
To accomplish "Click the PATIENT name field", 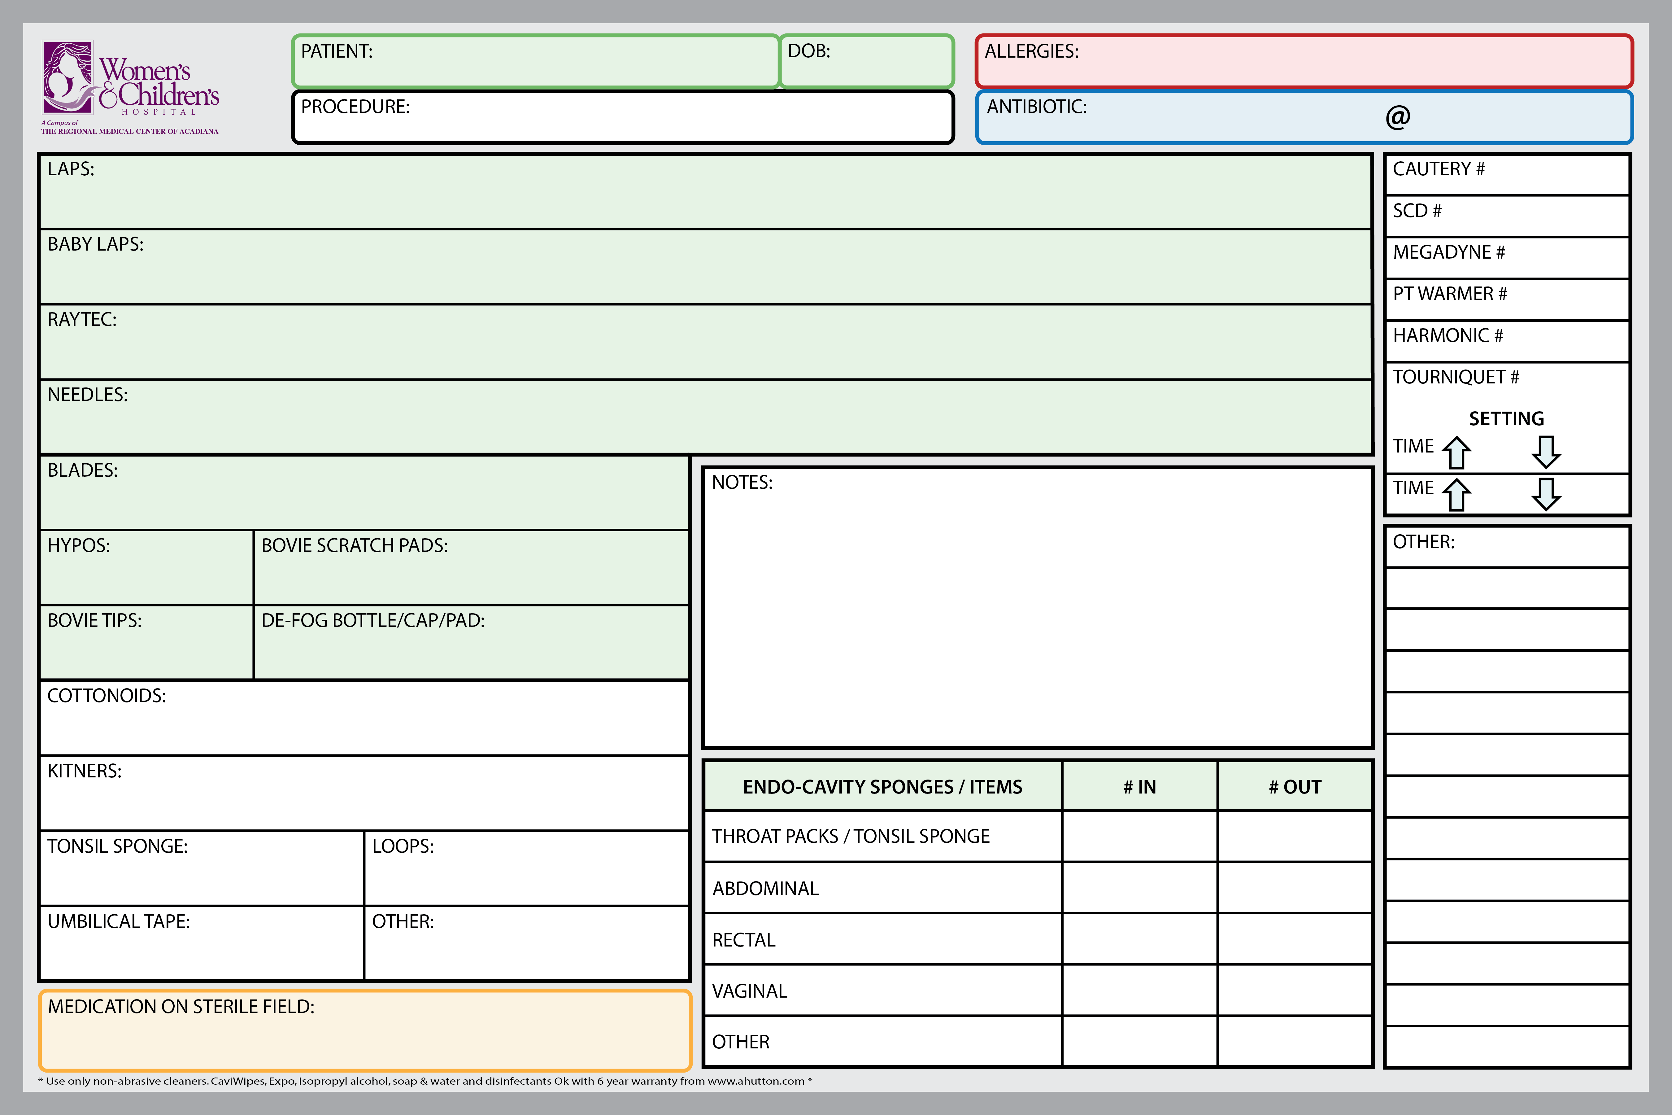I will [535, 61].
